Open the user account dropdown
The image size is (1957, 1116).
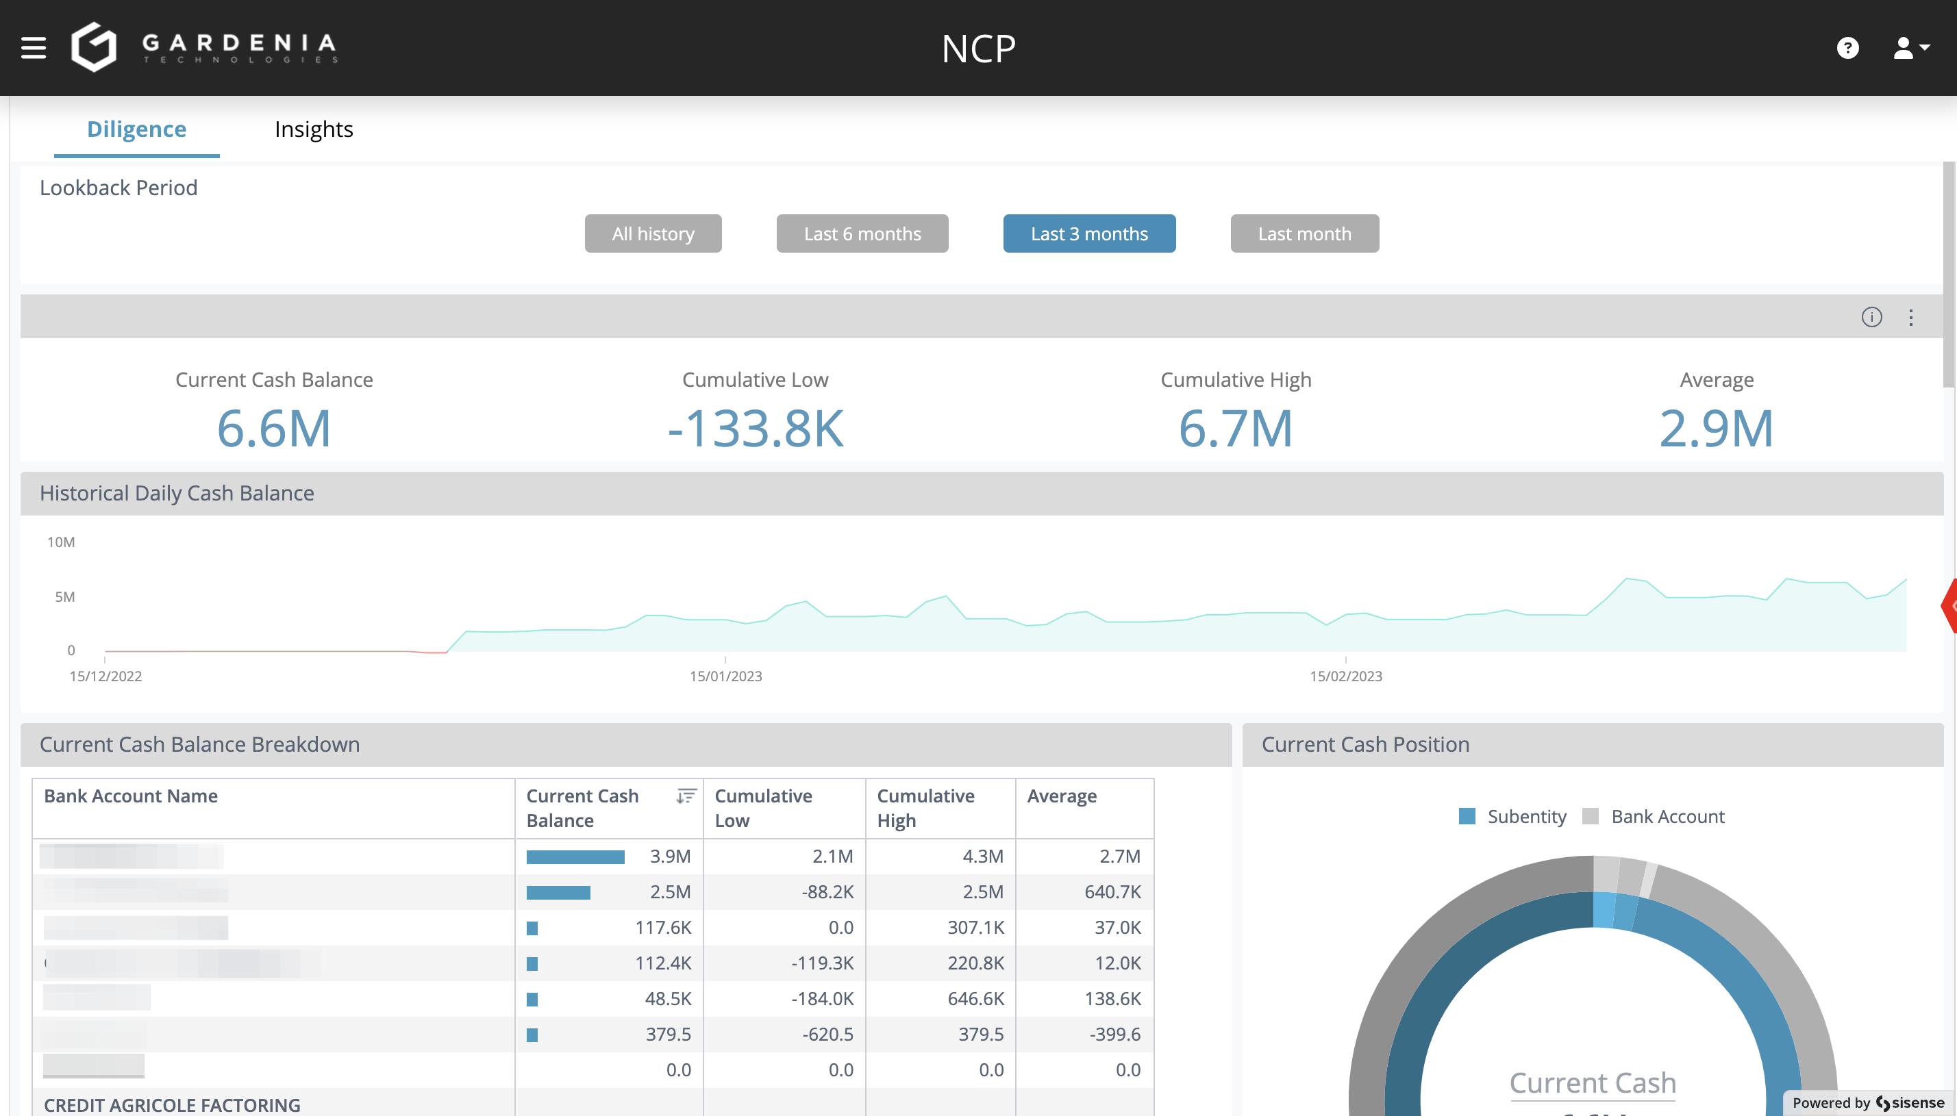point(1911,49)
